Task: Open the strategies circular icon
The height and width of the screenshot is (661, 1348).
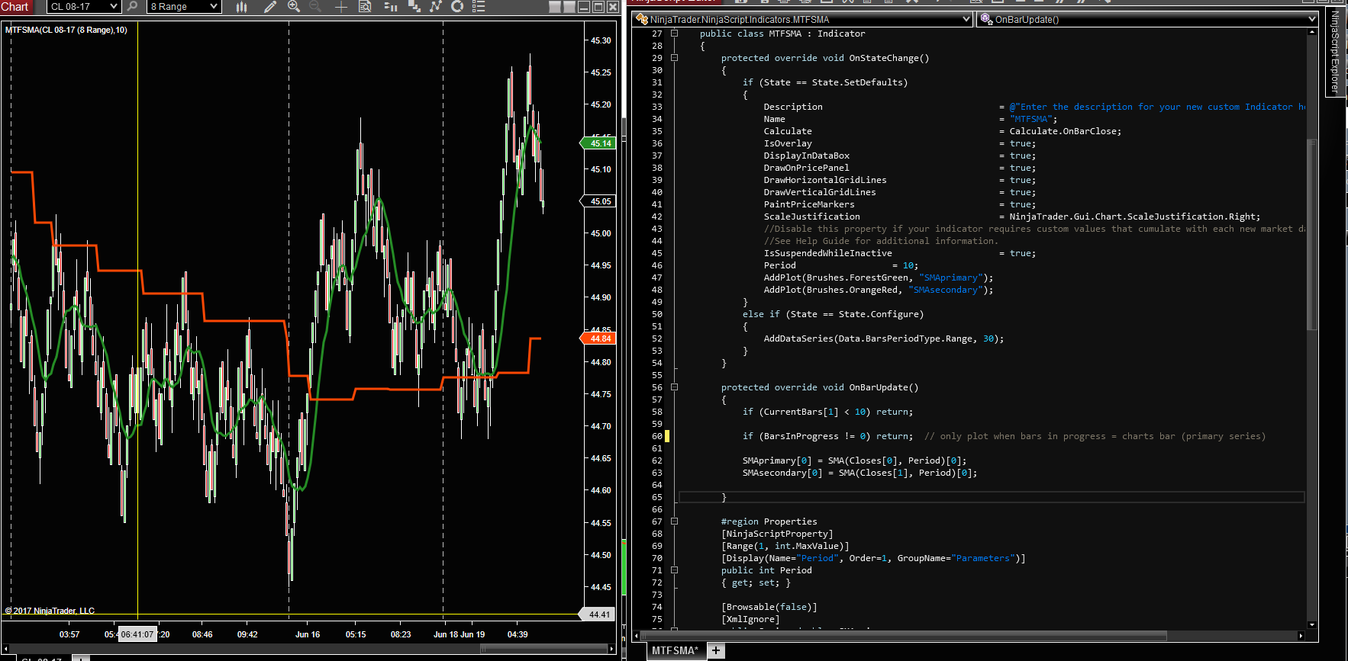Action: (457, 7)
